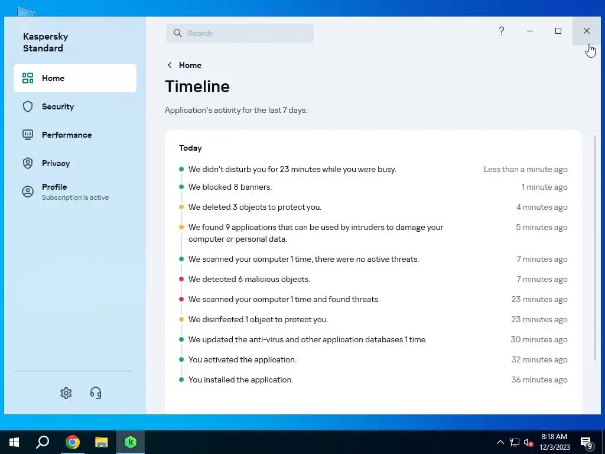Launch Google Chrome from taskbar
The image size is (605, 454).
(x=72, y=442)
